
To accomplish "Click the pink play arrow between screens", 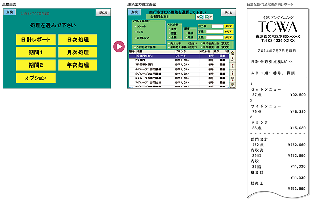I will click(119, 47).
